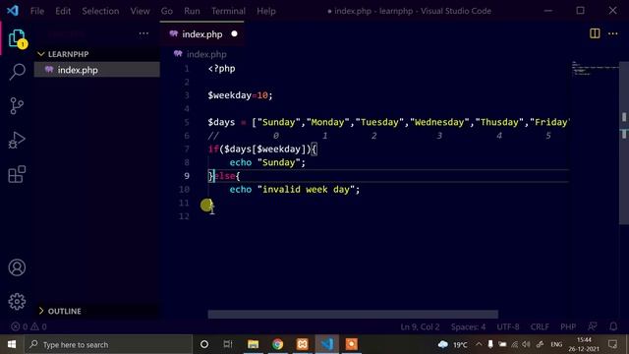629x354 pixels.
Task: Click CRLF end of line setting
Action: pyautogui.click(x=540, y=326)
